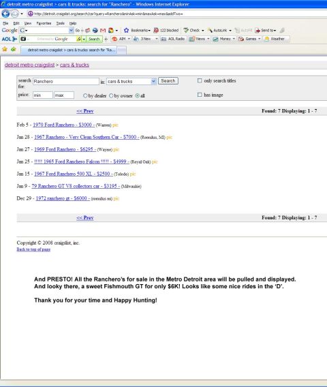Open the View menu
327x387 pixels.
pos(28,23)
